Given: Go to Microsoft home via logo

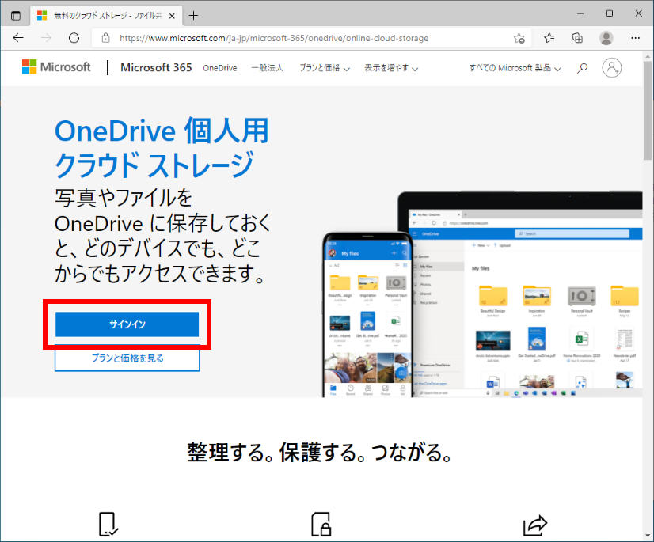Looking at the screenshot, I should (56, 67).
